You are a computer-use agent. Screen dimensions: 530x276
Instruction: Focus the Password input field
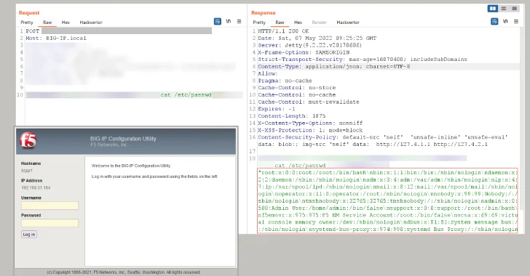point(50,223)
